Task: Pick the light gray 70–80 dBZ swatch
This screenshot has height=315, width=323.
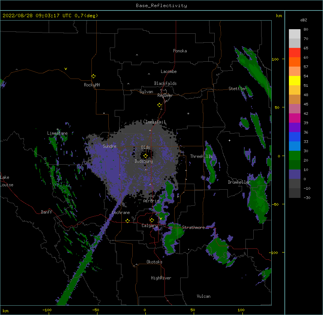Action: (x=295, y=34)
